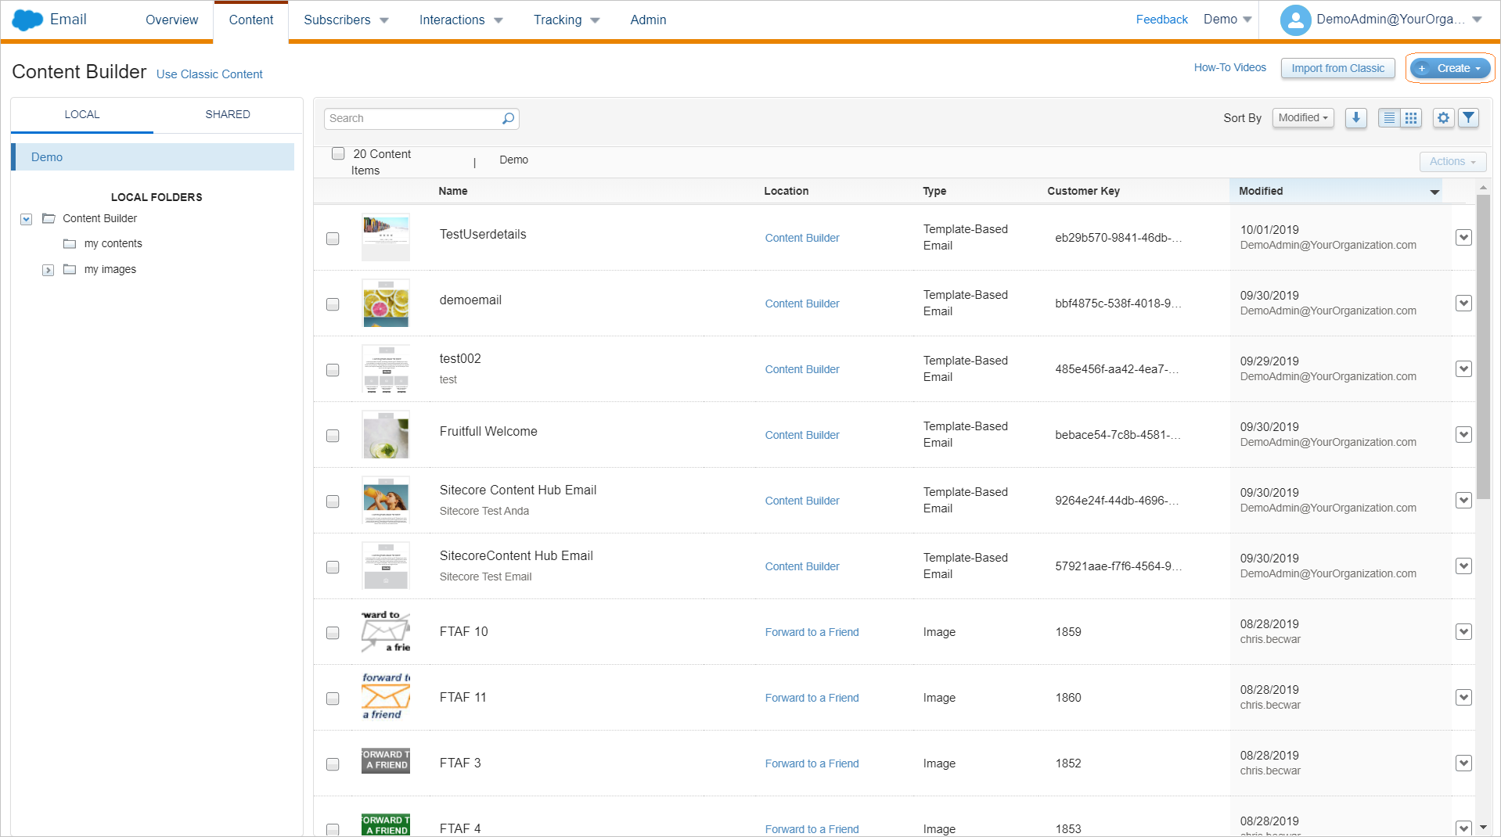Select all 20 content items checkbox
The image size is (1501, 837).
[338, 153]
